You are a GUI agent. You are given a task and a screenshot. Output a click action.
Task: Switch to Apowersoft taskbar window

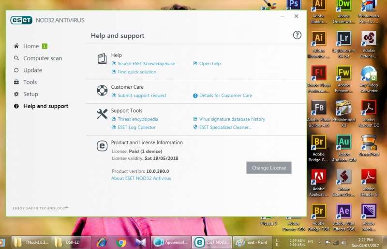pos(171,242)
